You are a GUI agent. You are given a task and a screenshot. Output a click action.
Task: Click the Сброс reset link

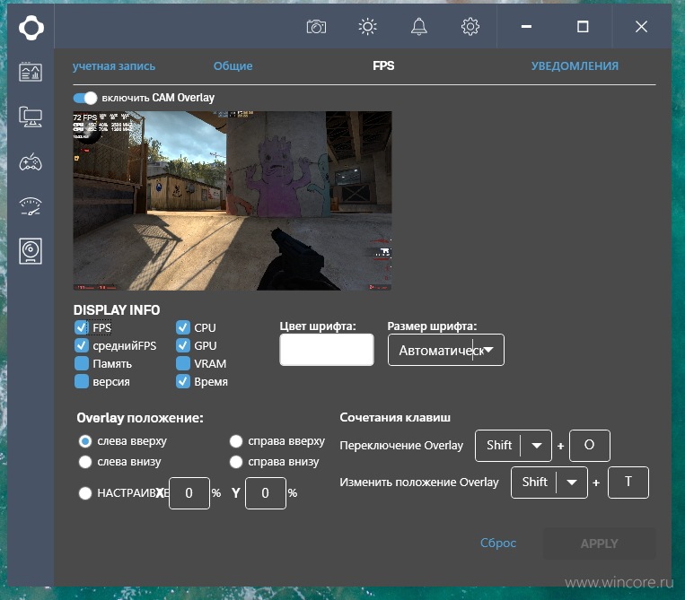498,543
